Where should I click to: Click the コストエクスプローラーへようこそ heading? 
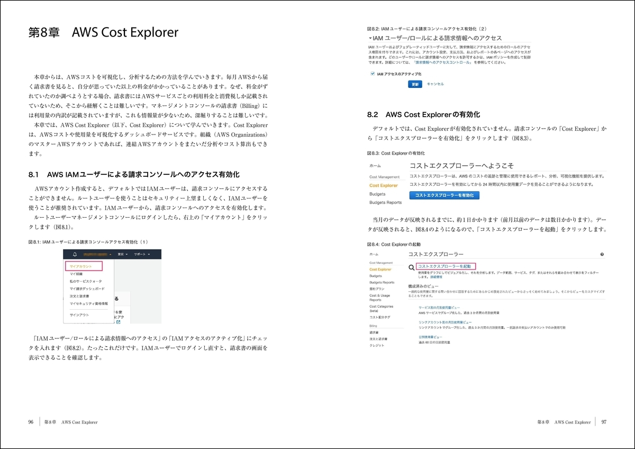461,166
